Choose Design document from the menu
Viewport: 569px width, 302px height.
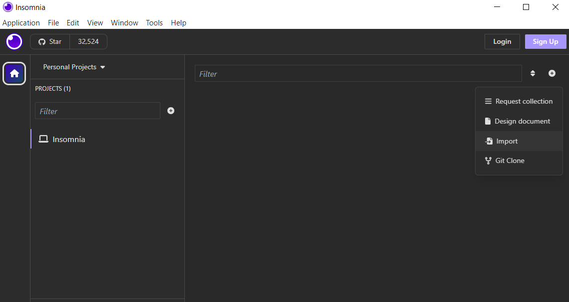point(519,121)
